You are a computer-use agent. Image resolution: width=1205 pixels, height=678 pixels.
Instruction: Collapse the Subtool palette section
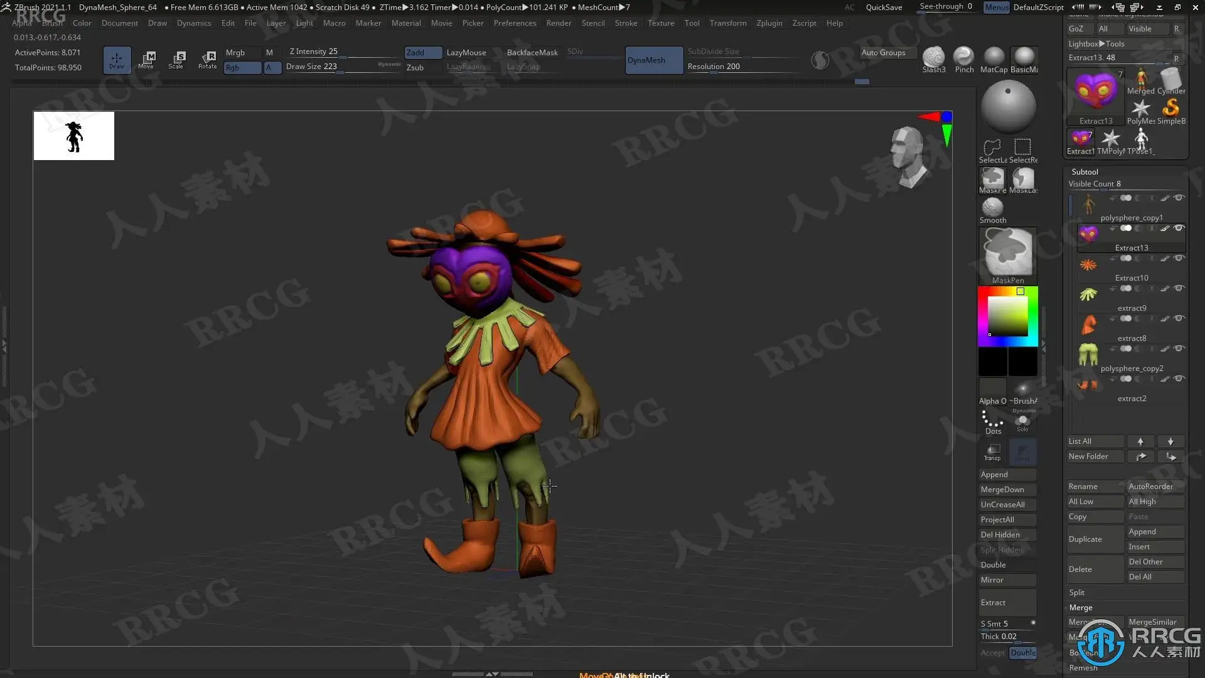click(1085, 171)
